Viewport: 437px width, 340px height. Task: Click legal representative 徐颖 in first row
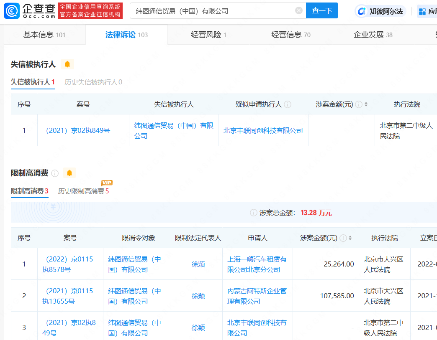[198, 264]
